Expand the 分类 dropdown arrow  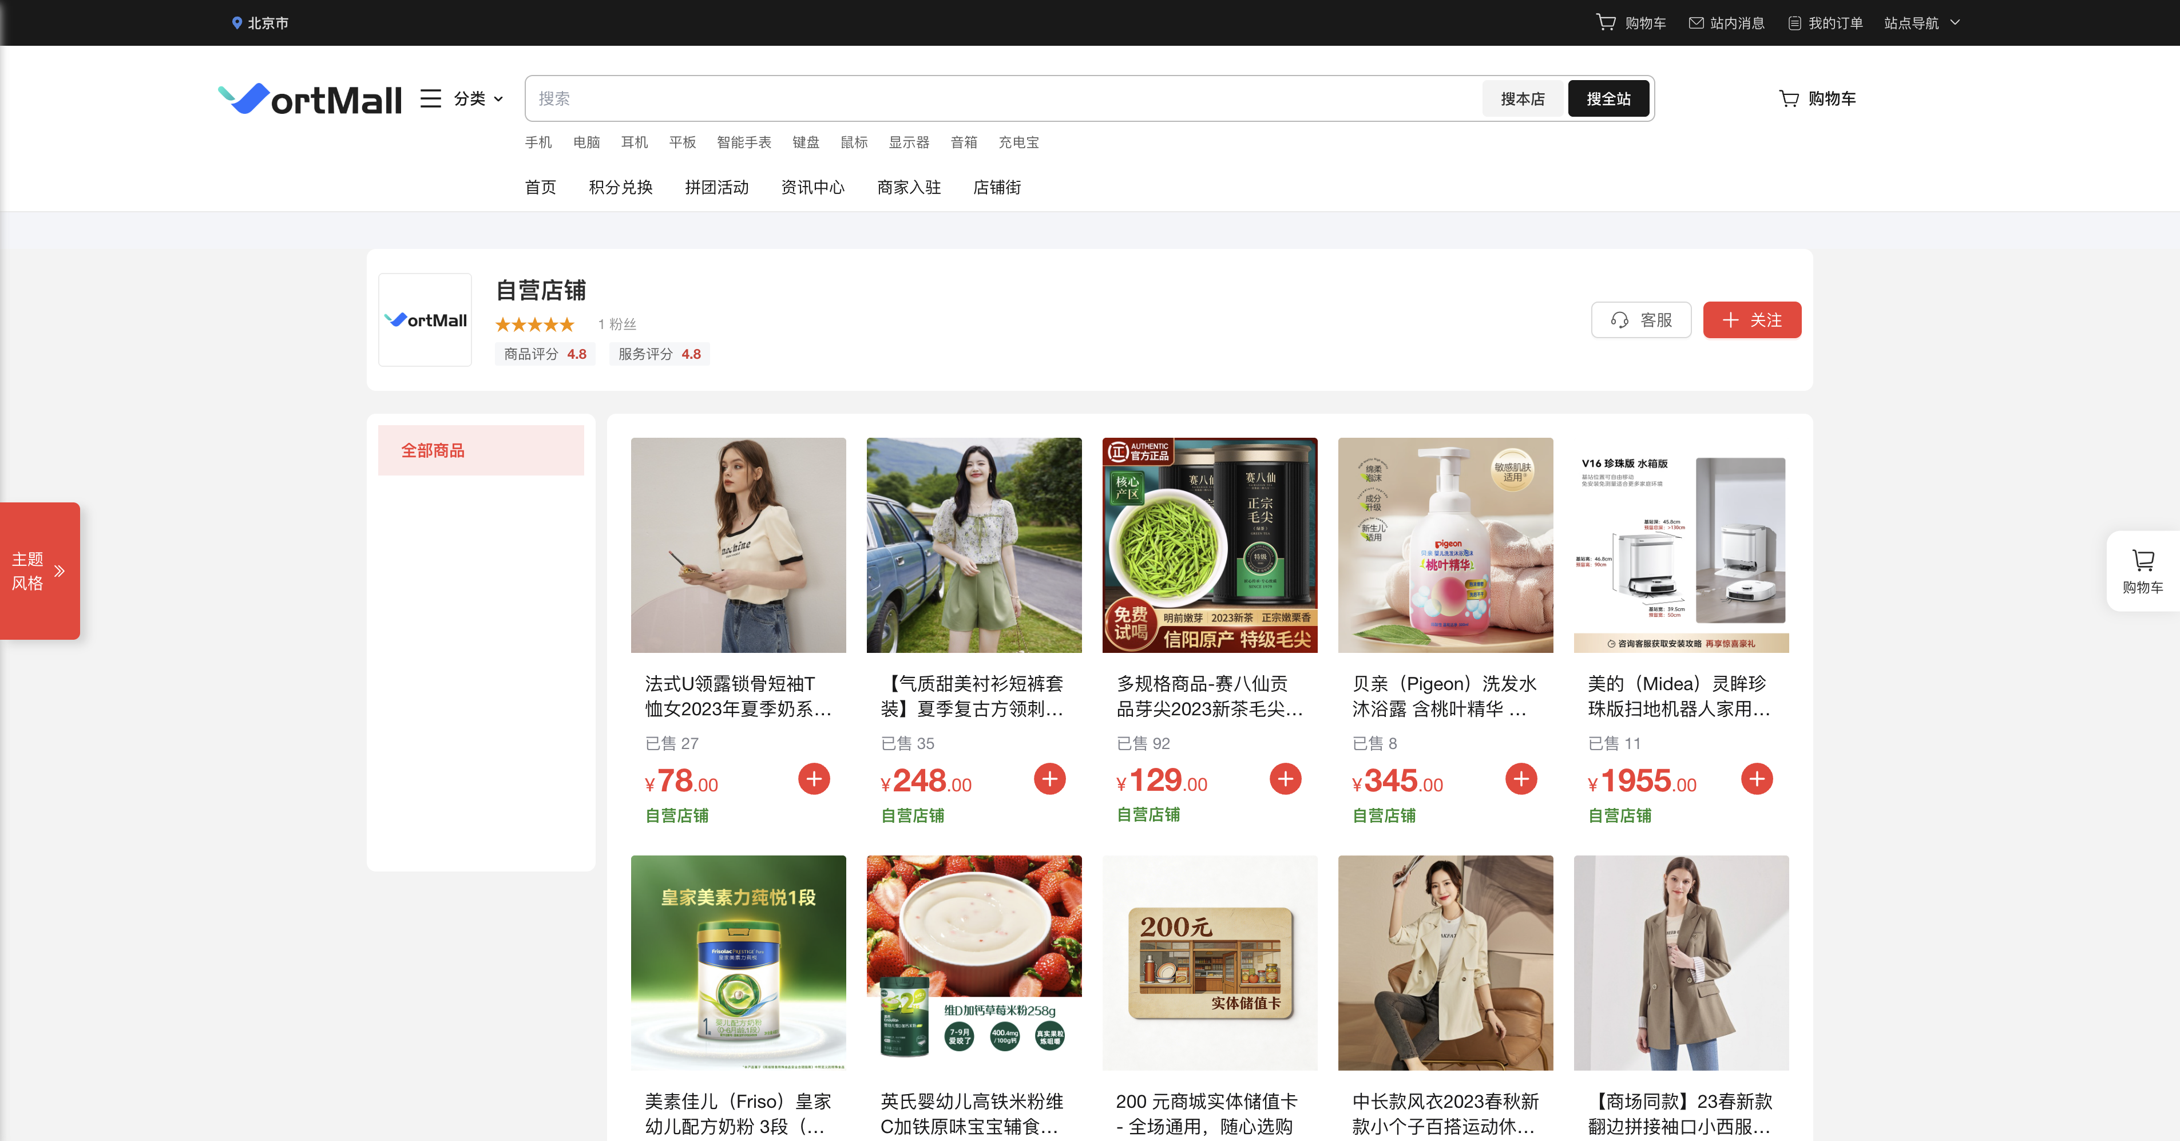coord(498,99)
